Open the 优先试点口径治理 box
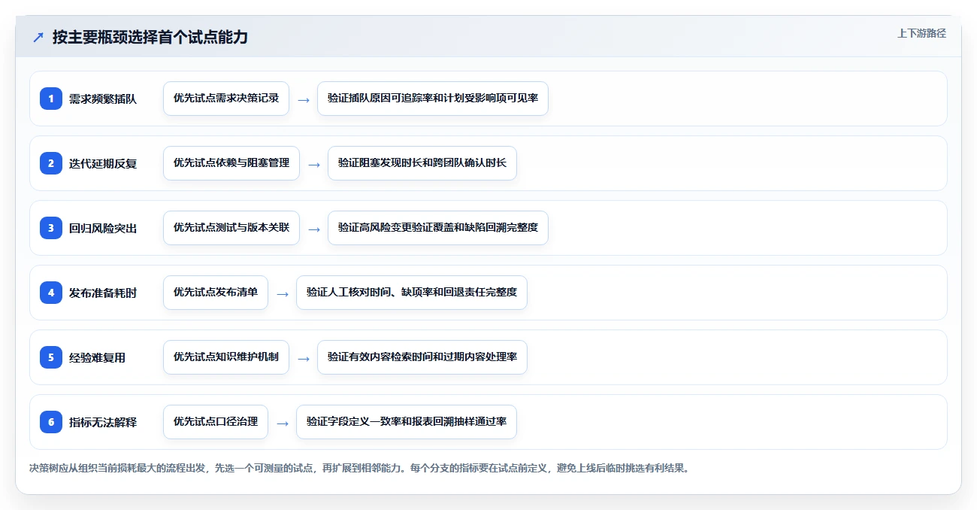977x510 pixels. pyautogui.click(x=216, y=422)
